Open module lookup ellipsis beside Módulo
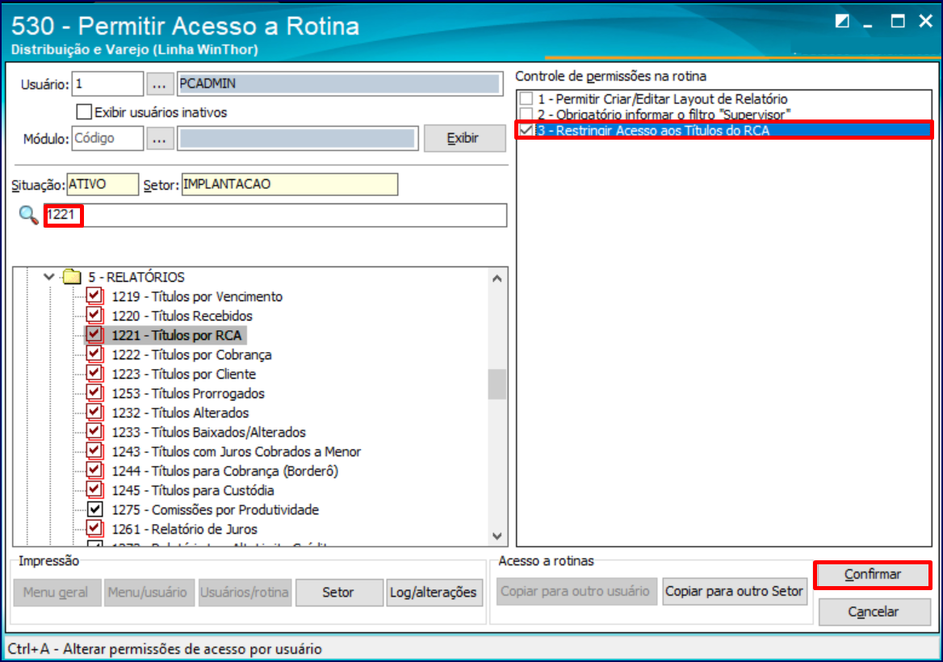The image size is (943, 662). (x=159, y=139)
